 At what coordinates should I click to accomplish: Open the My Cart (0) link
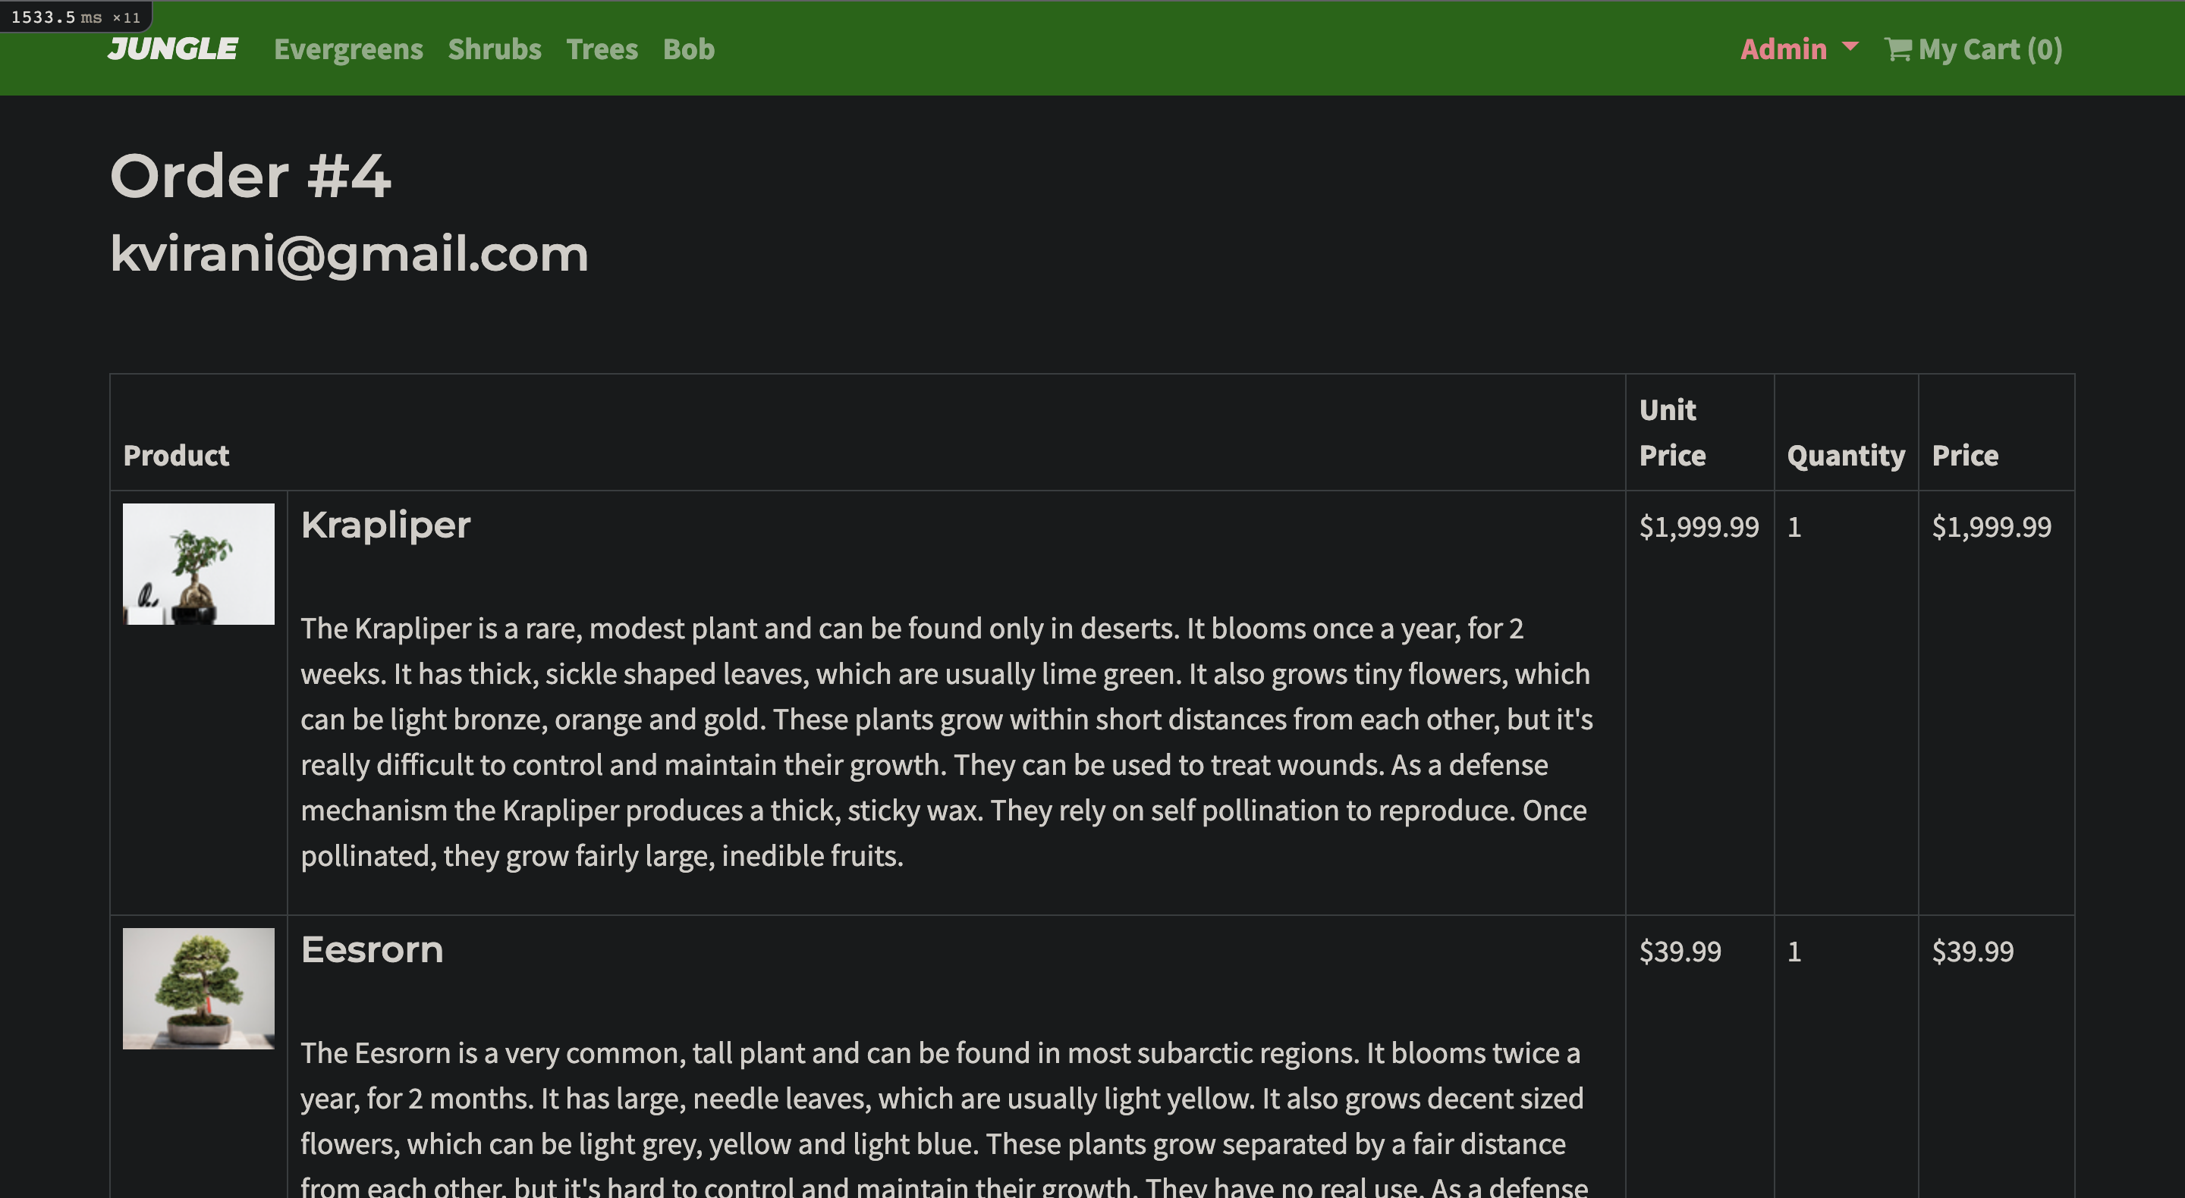pyautogui.click(x=1973, y=49)
